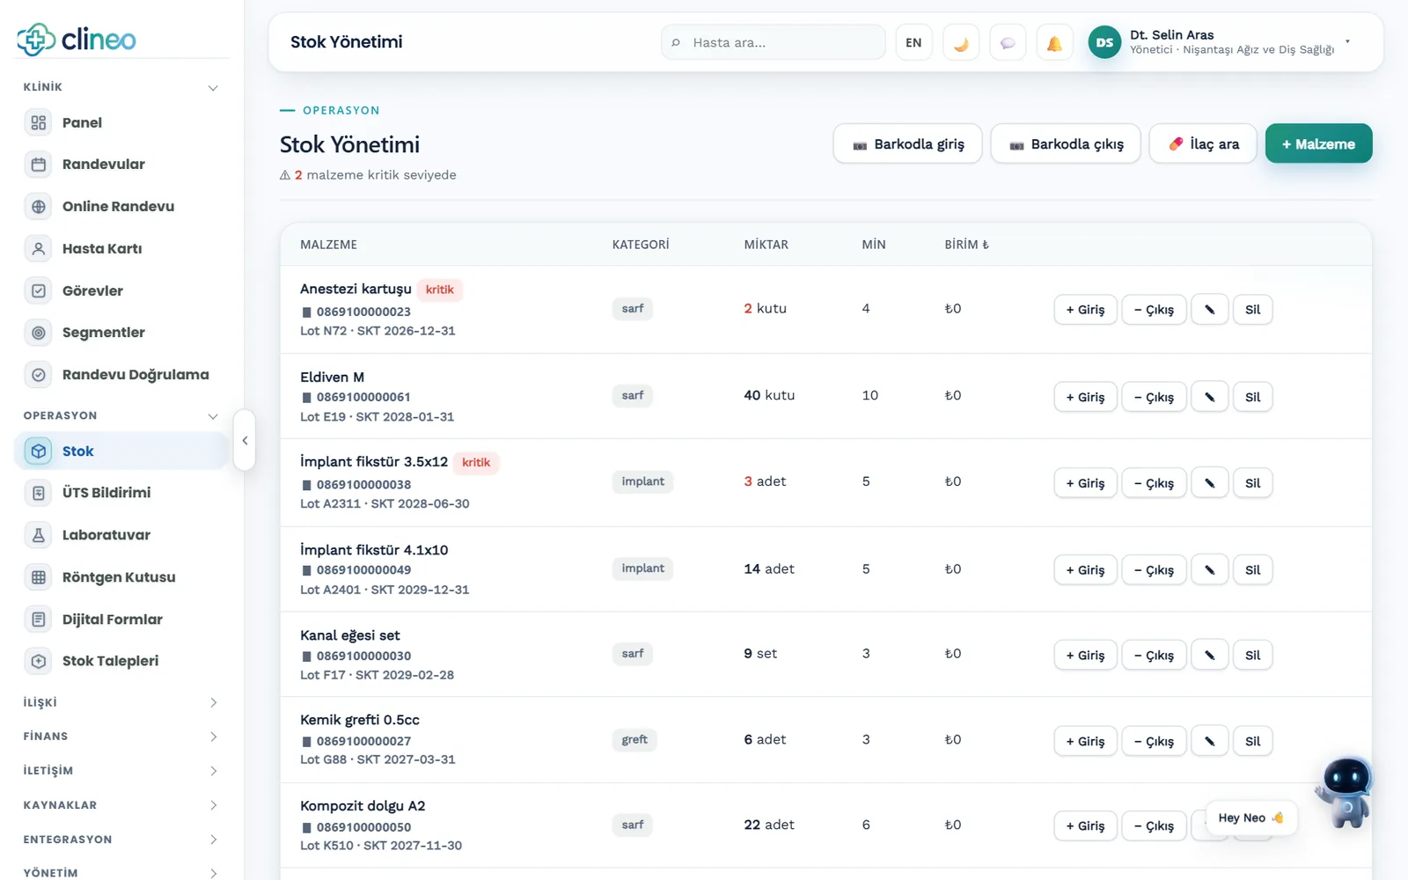Open Segmentler target icon

coord(39,333)
